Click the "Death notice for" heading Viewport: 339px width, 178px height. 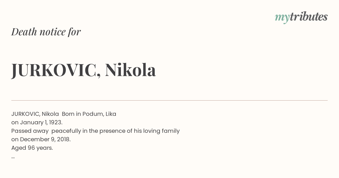coord(46,32)
